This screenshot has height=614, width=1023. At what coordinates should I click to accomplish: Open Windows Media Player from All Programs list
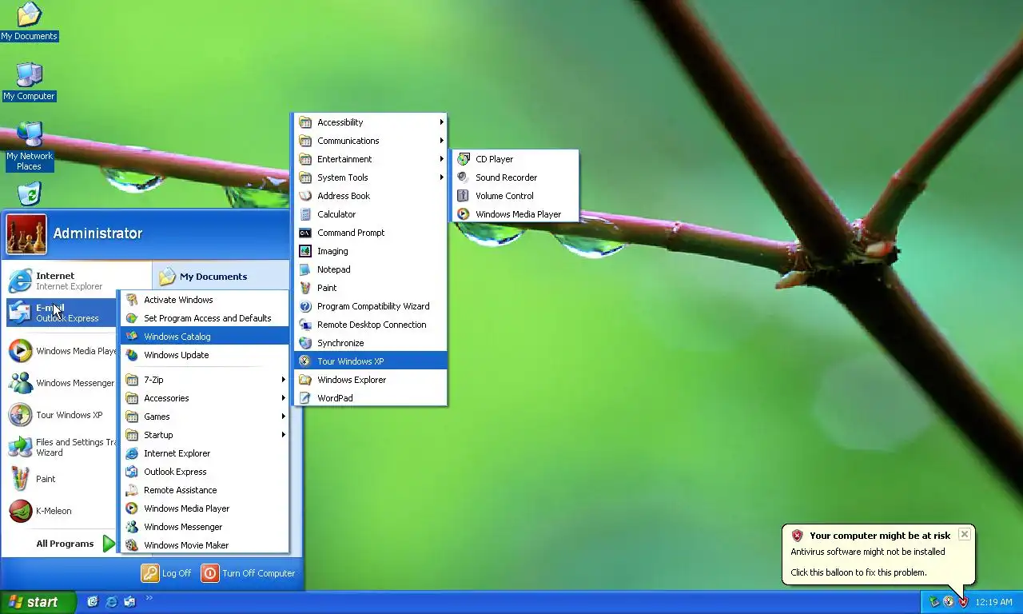tap(205, 508)
